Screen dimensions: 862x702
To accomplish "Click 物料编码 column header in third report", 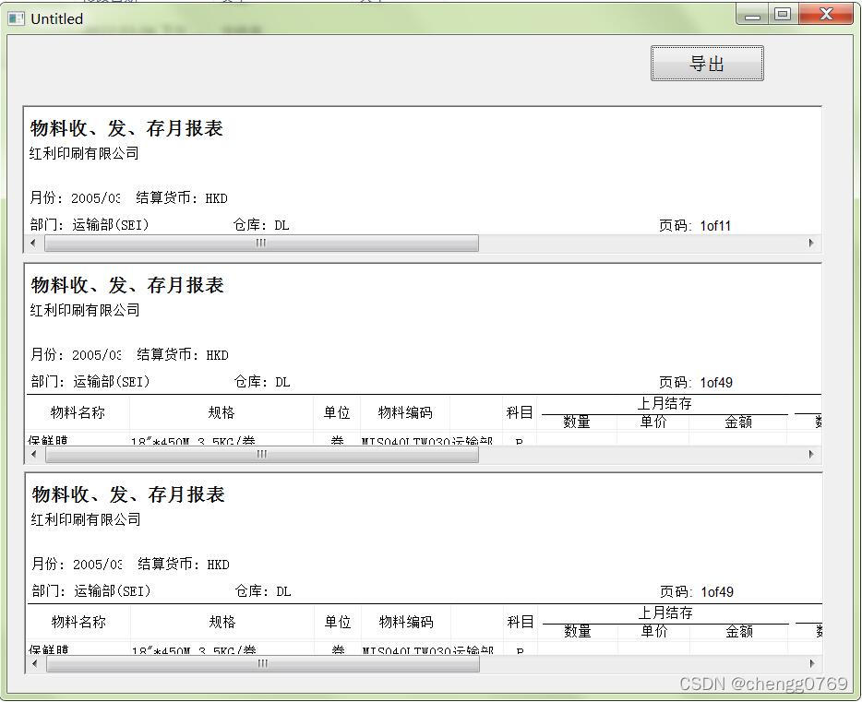I will (x=406, y=623).
